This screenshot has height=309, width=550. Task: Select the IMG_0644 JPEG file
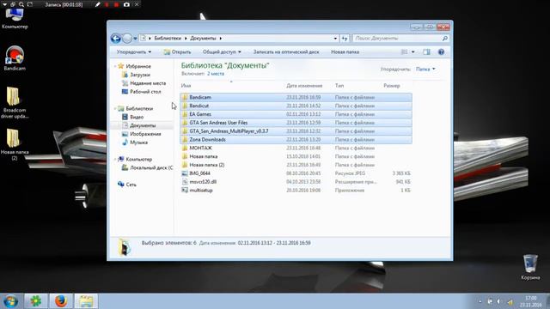click(x=296, y=173)
